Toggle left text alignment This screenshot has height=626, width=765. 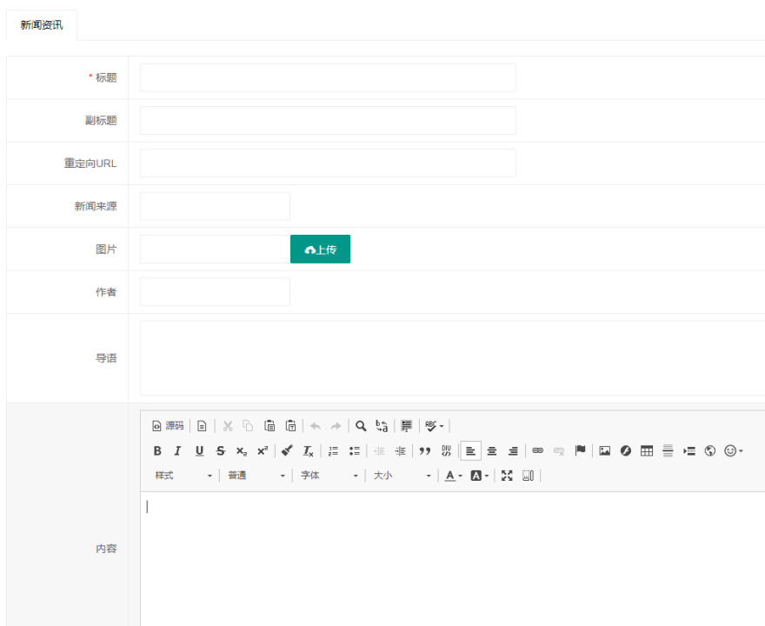tap(470, 450)
